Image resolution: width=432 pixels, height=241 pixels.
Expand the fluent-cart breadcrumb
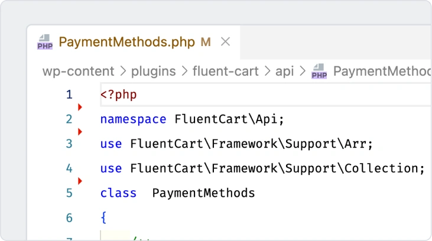click(226, 71)
